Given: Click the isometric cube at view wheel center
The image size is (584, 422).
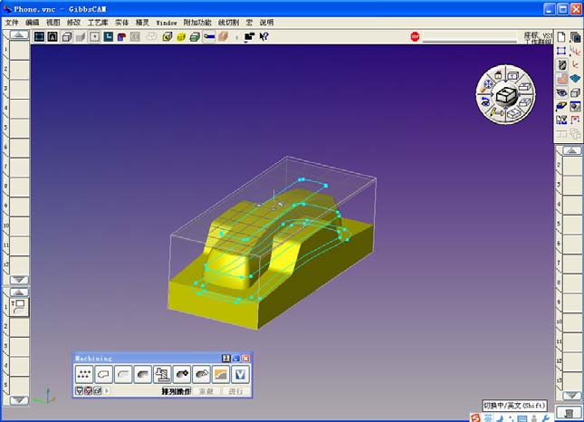Looking at the screenshot, I should (x=506, y=94).
